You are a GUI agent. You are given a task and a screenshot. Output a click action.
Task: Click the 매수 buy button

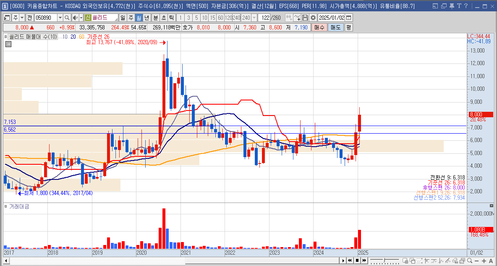(x=319, y=27)
